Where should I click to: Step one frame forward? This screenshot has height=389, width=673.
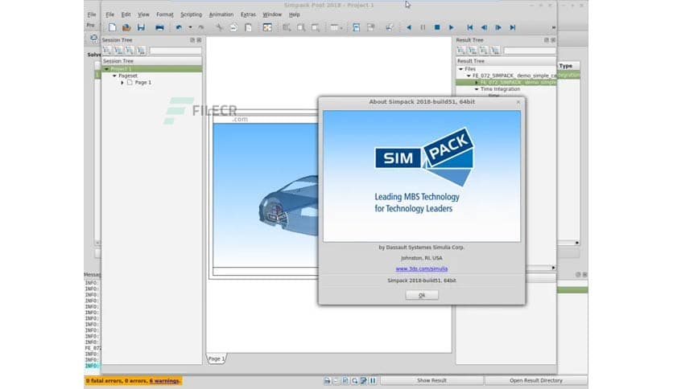point(498,27)
